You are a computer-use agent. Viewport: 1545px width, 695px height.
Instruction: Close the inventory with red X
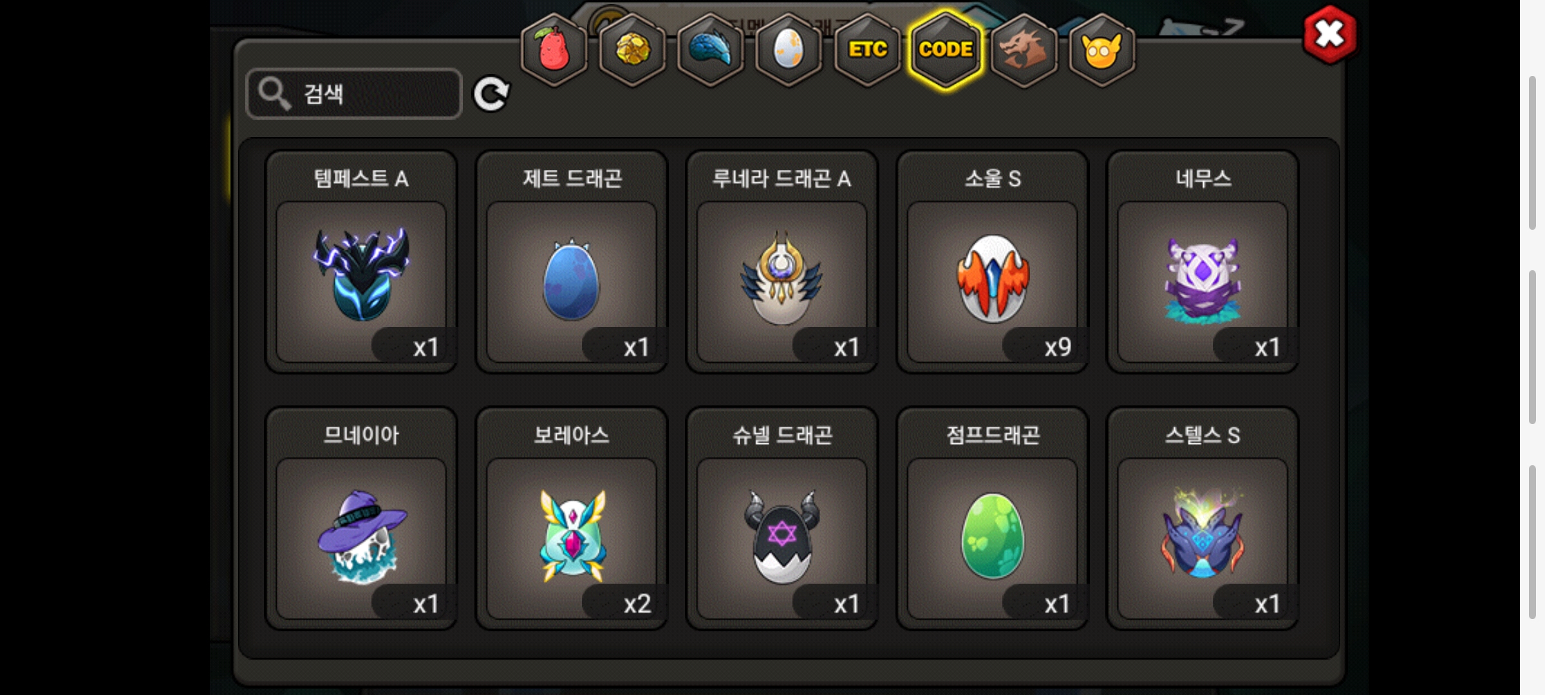1329,35
